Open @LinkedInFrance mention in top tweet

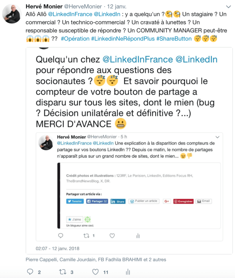click(70, 14)
